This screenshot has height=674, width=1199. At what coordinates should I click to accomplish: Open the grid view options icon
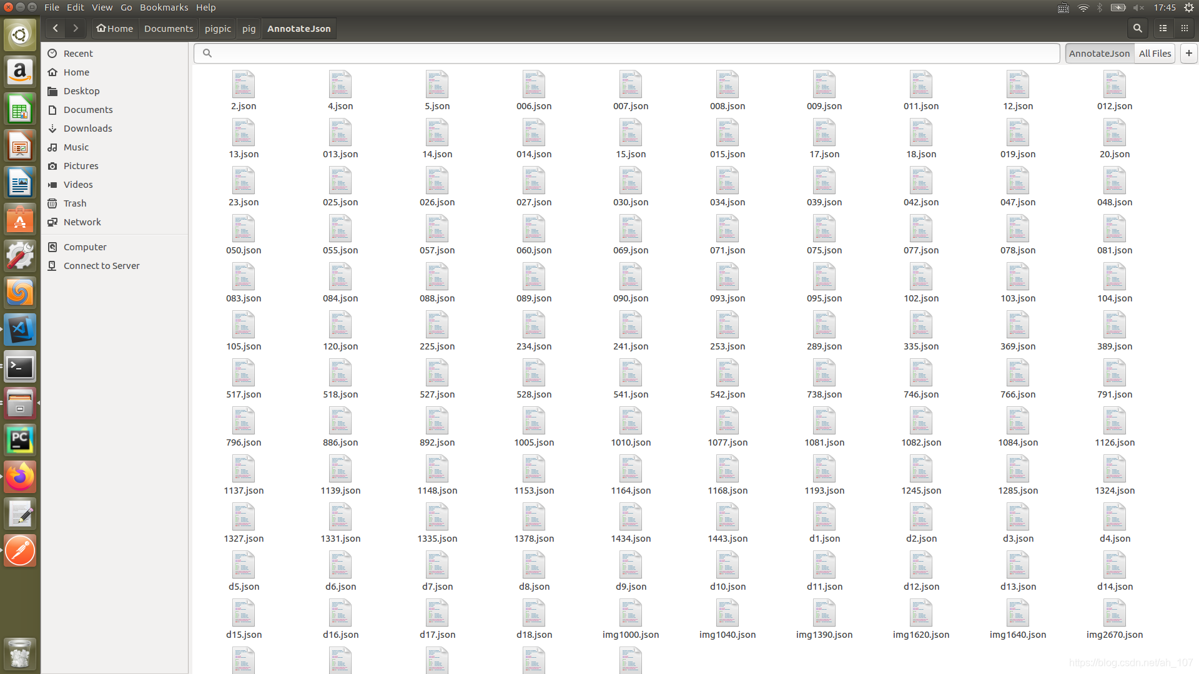[1185, 28]
